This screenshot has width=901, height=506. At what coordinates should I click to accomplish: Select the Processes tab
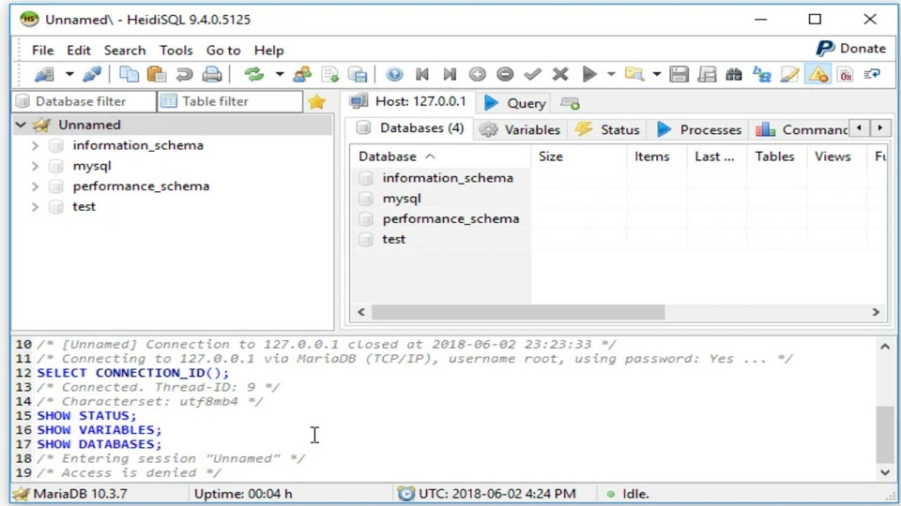[699, 129]
